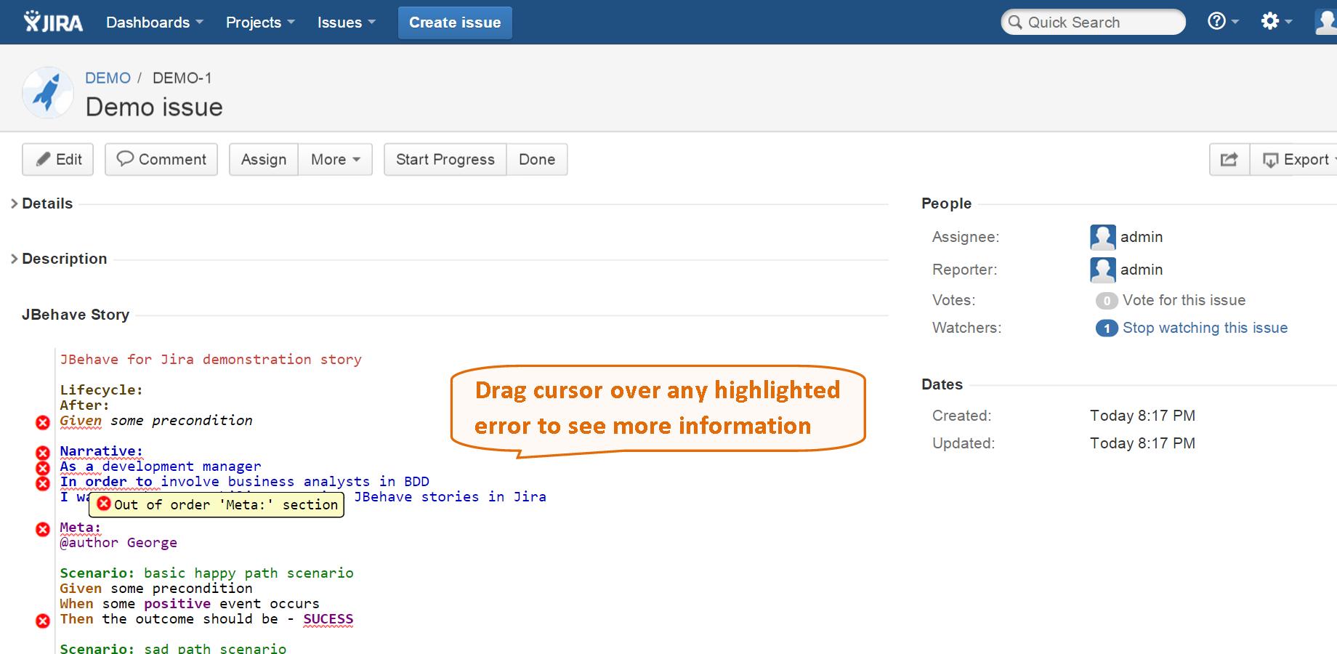Expand the Description section

coord(59,259)
